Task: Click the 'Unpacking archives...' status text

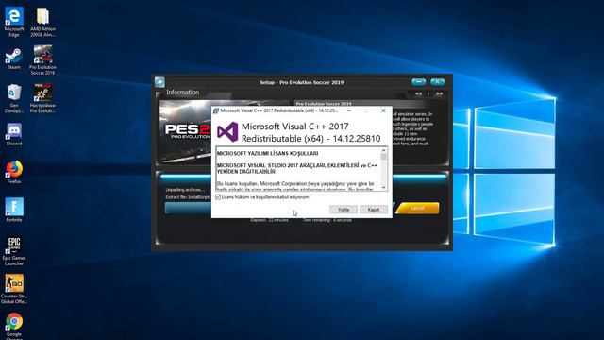Action: click(x=185, y=190)
